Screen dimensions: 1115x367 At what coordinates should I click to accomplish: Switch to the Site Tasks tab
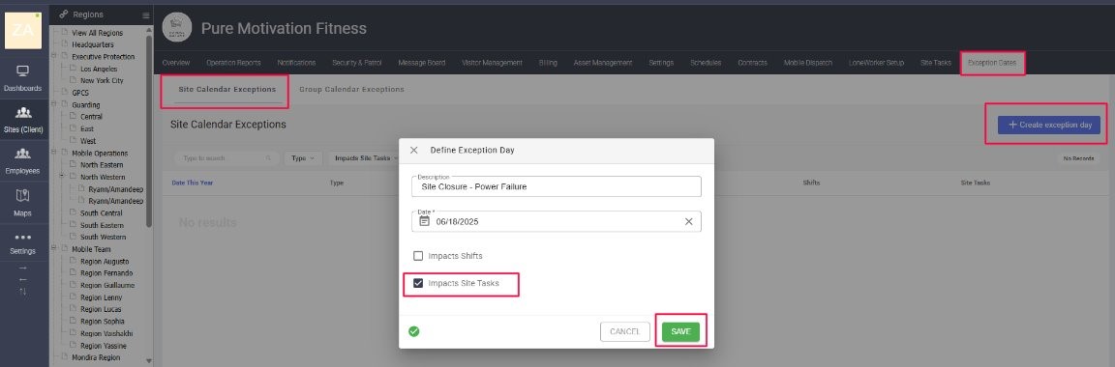click(x=936, y=63)
